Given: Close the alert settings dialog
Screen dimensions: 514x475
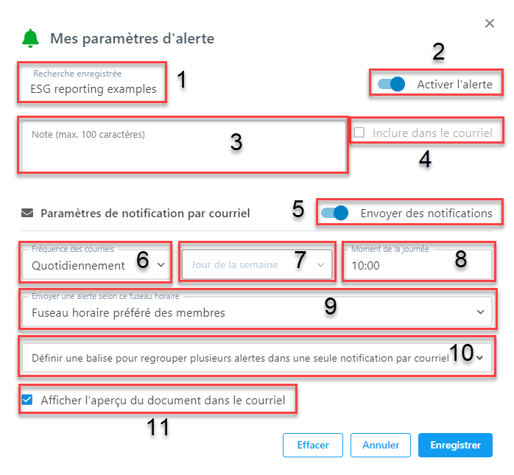Looking at the screenshot, I should pos(490,24).
